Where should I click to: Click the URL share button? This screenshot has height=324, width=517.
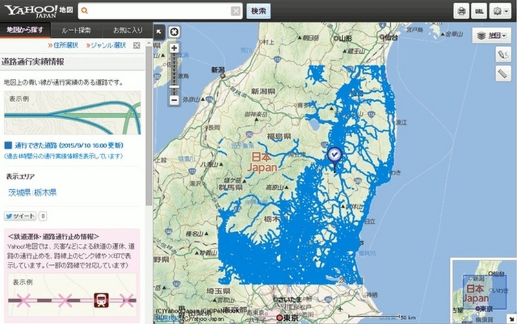click(480, 11)
